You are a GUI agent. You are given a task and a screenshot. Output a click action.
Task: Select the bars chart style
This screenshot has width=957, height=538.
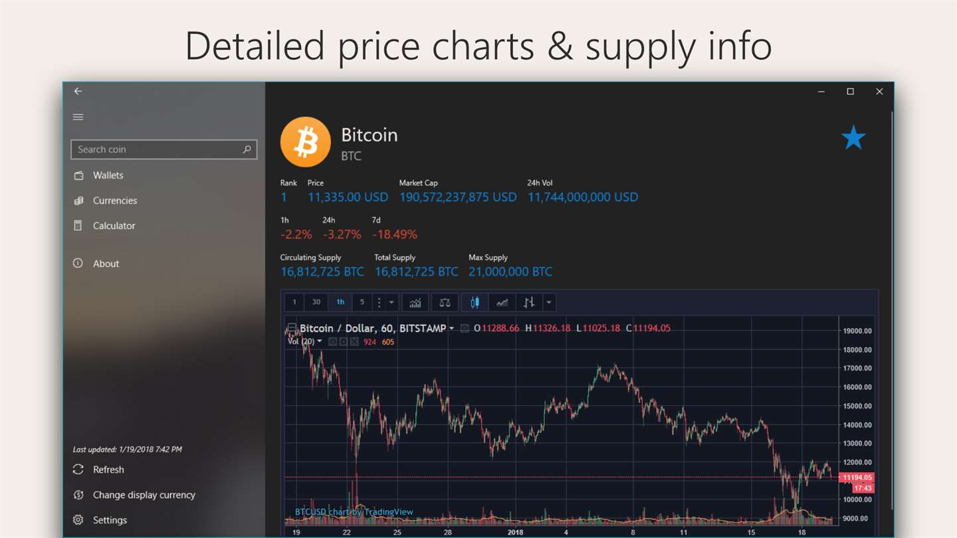coord(529,303)
